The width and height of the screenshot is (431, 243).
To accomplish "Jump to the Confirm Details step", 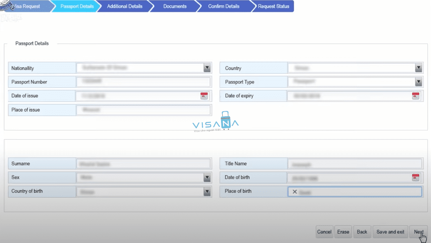I will point(223,6).
